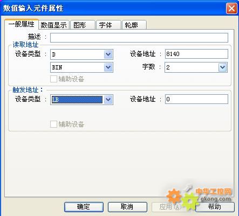The image size is (239, 216).
Task: Open help with the 帮助 button
Action: pos(215,207)
